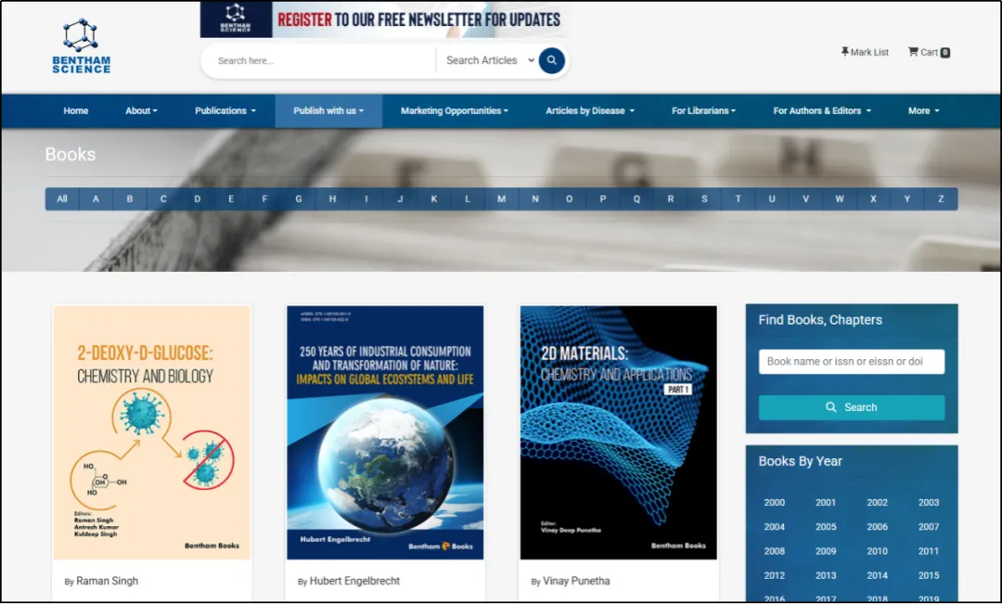The image size is (1002, 604).
Task: Show books from year 2000
Action: click(x=775, y=503)
